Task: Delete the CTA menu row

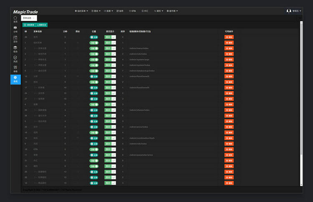Action: tap(229, 149)
